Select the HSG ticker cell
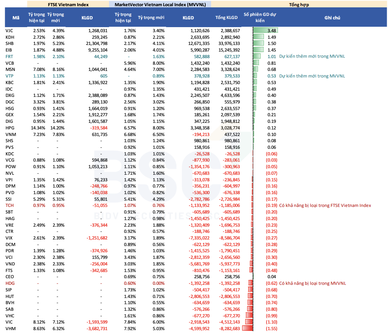This screenshot has height=334, width=388. (10, 108)
